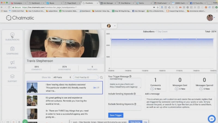Open the Dashboard bookmark
This screenshot has height=123, width=218.
point(85,11)
